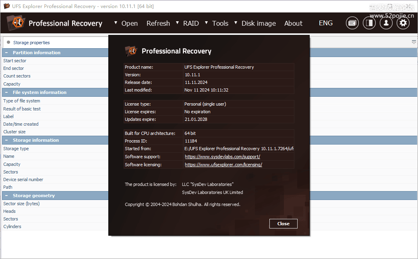
Task: Click the No expiration license value
Action: coord(197,112)
